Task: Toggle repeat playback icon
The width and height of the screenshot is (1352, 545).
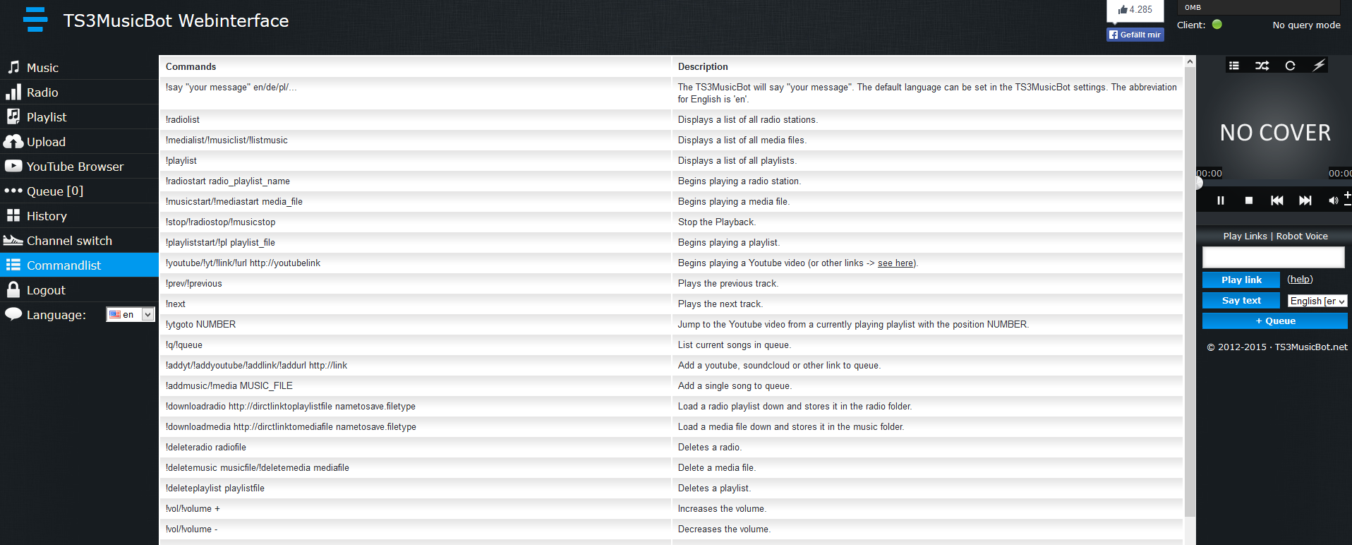Action: 1290,66
